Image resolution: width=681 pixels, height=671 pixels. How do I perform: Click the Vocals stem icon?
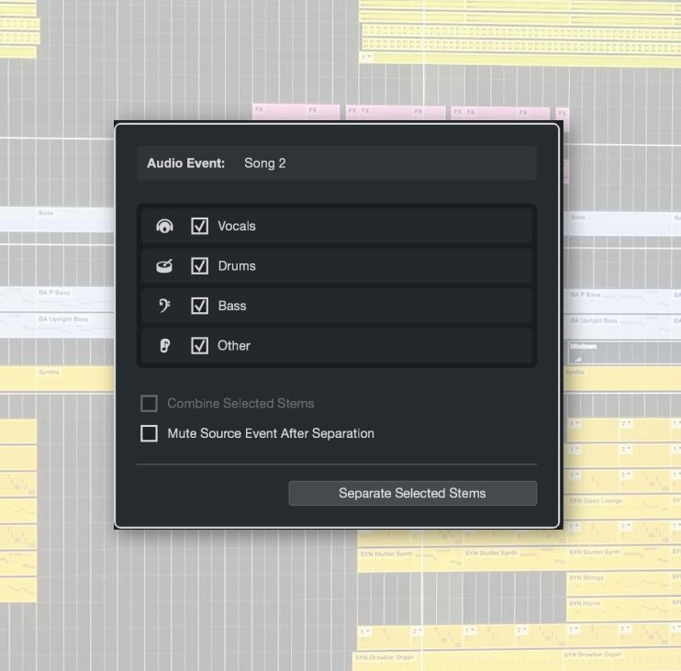(164, 226)
